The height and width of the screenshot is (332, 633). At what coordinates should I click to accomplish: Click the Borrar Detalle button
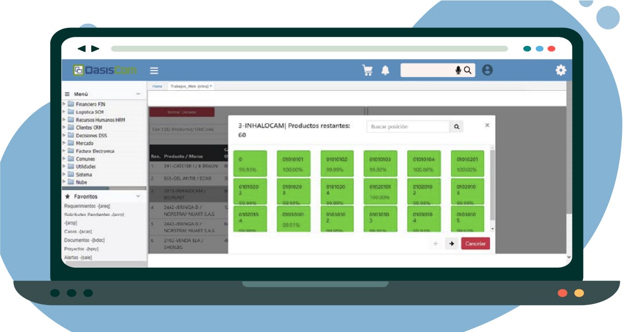[x=181, y=112]
